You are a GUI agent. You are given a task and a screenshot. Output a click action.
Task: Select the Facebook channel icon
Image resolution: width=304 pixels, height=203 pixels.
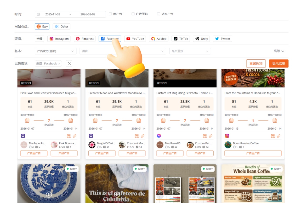point(110,39)
